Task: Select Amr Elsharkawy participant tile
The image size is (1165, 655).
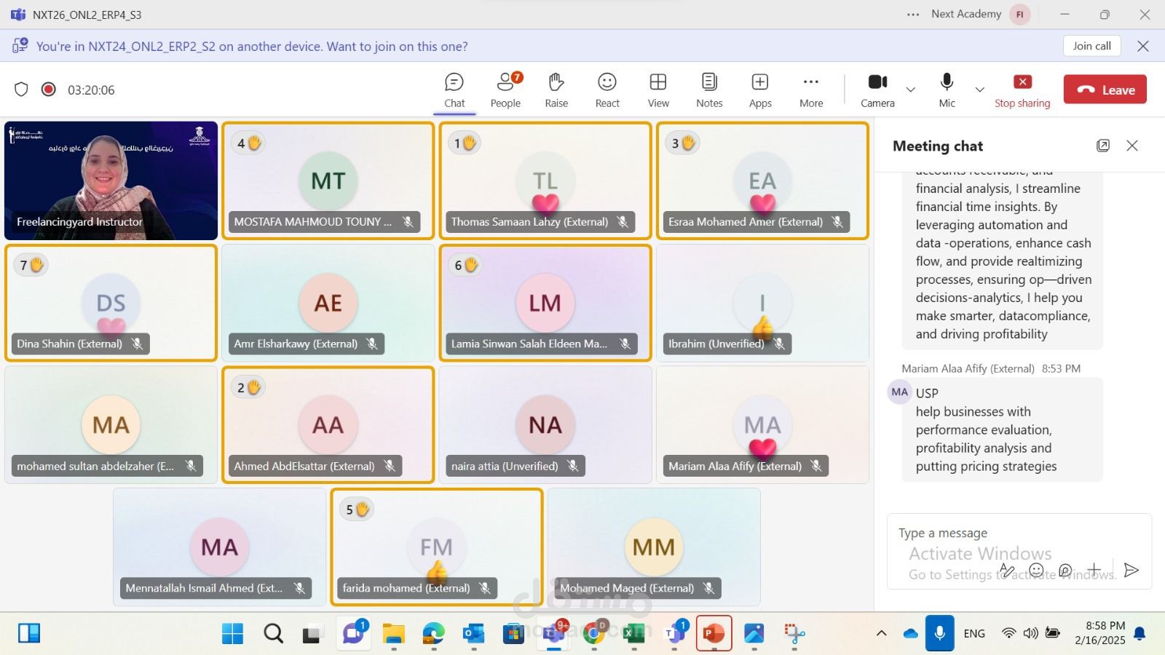Action: pos(328,303)
